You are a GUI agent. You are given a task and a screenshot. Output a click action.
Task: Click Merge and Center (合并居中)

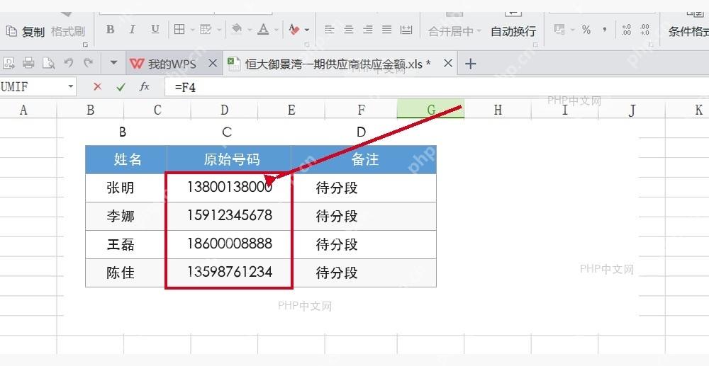click(450, 31)
